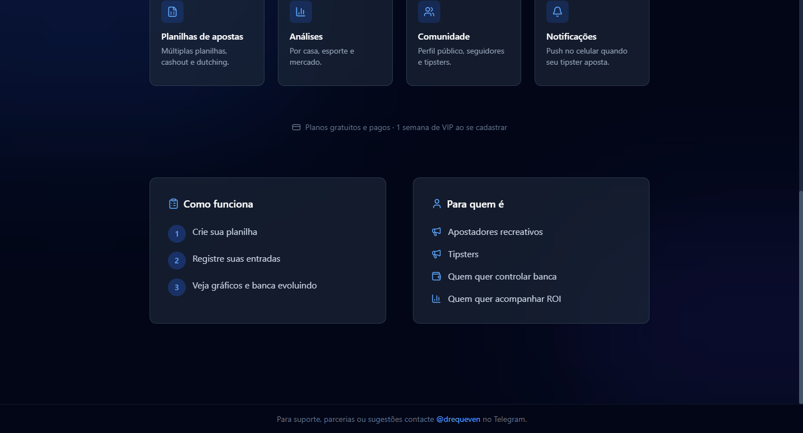
Task: Click step 2 circle for Registre suas entradas
Action: pyautogui.click(x=177, y=260)
